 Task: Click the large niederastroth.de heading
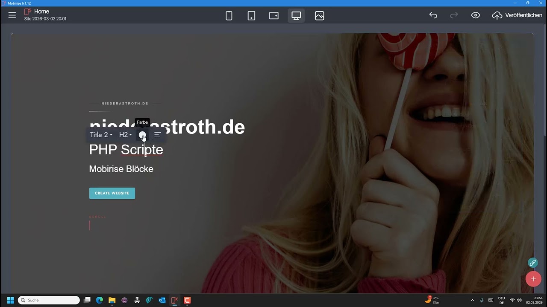pos(167,127)
